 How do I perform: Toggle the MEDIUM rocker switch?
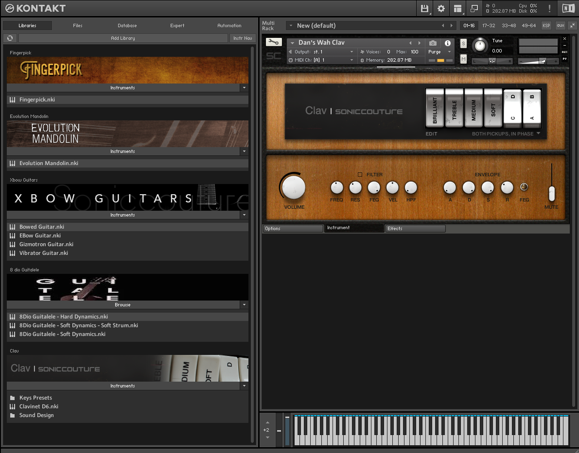click(474, 108)
